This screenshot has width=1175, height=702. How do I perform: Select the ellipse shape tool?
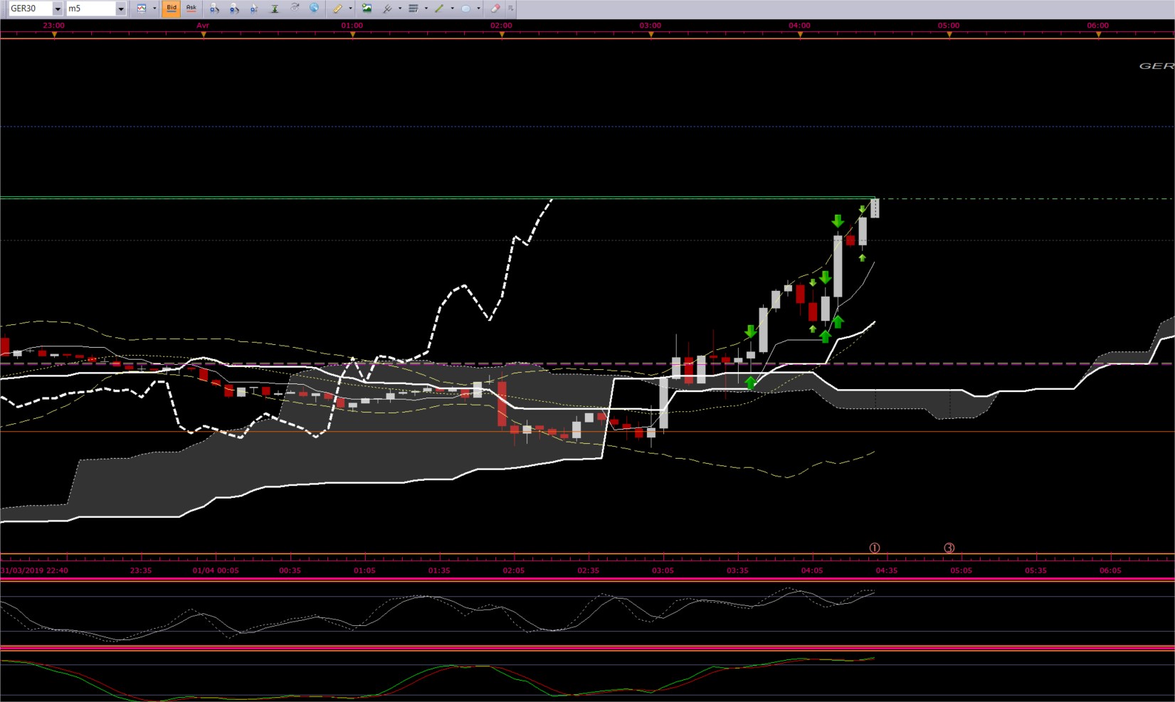pos(465,9)
